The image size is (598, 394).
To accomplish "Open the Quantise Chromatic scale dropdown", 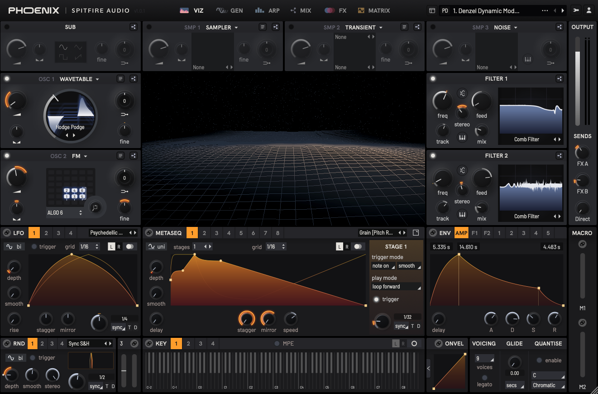I will pyautogui.click(x=548, y=385).
